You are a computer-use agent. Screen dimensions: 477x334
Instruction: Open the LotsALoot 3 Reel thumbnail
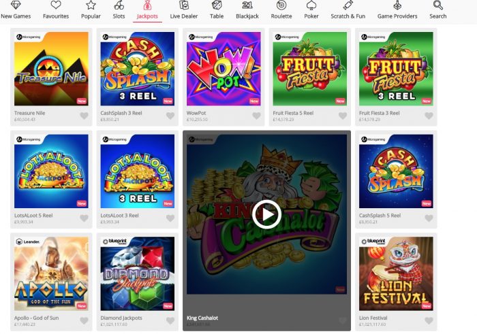tap(138, 171)
